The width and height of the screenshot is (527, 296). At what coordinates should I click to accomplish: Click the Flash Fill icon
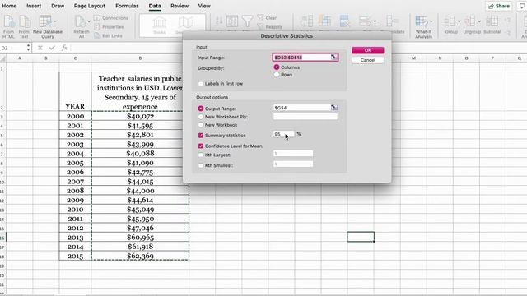click(x=324, y=21)
